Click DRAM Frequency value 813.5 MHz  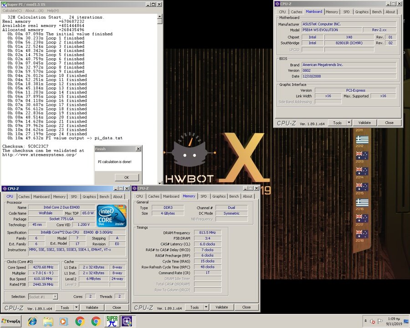208,232
